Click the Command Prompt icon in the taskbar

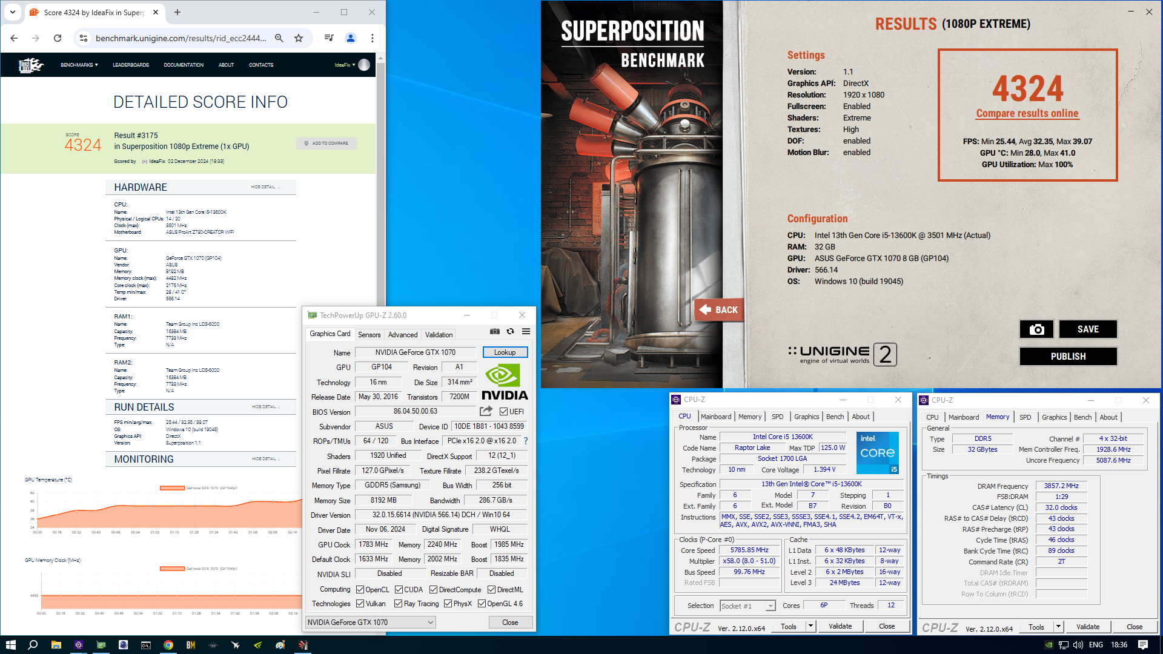click(x=146, y=645)
